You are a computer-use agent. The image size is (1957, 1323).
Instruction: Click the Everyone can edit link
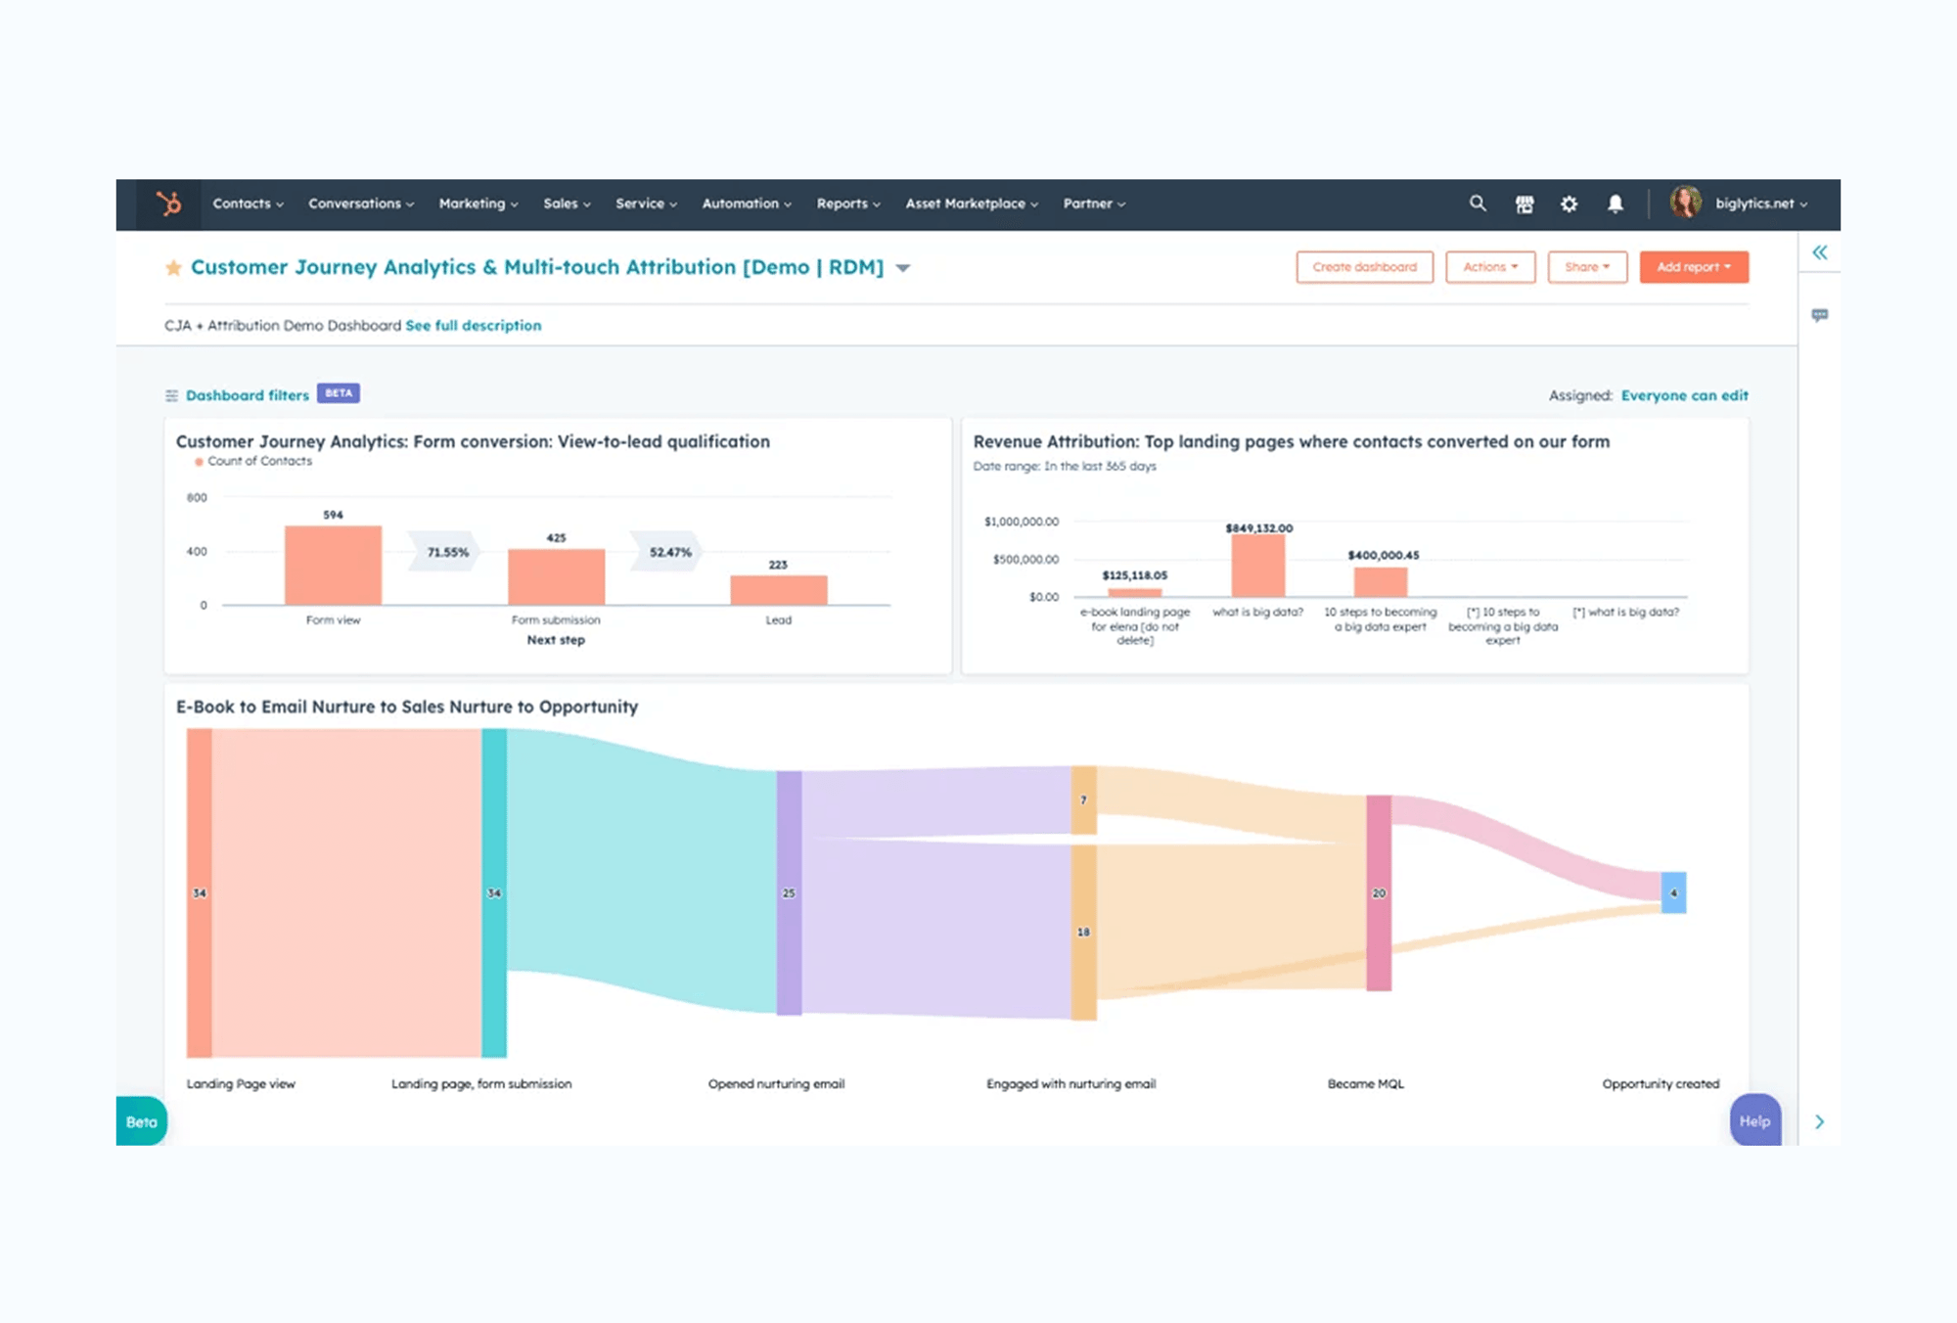(1684, 395)
